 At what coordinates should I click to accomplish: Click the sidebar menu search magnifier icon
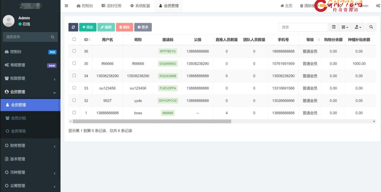click(52, 37)
